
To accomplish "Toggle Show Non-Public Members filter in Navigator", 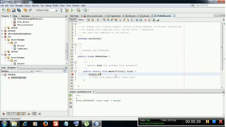I will tap(19, 114).
